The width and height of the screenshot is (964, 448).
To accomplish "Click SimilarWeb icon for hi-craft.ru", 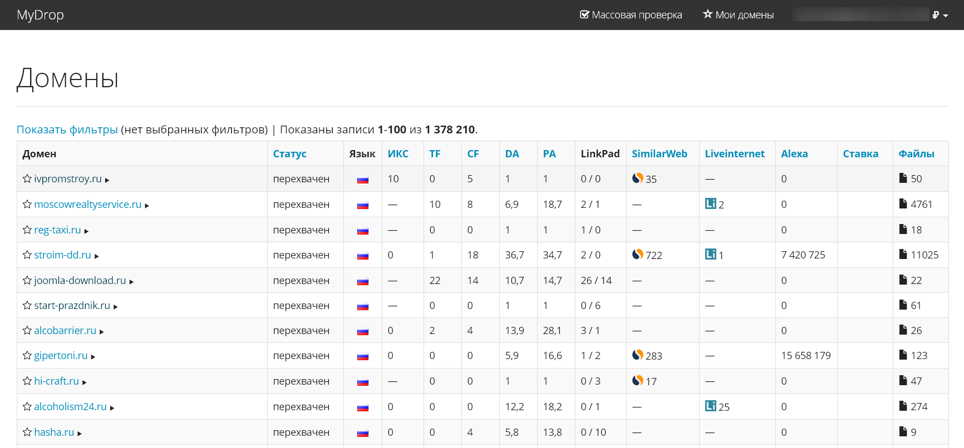I will click(638, 380).
